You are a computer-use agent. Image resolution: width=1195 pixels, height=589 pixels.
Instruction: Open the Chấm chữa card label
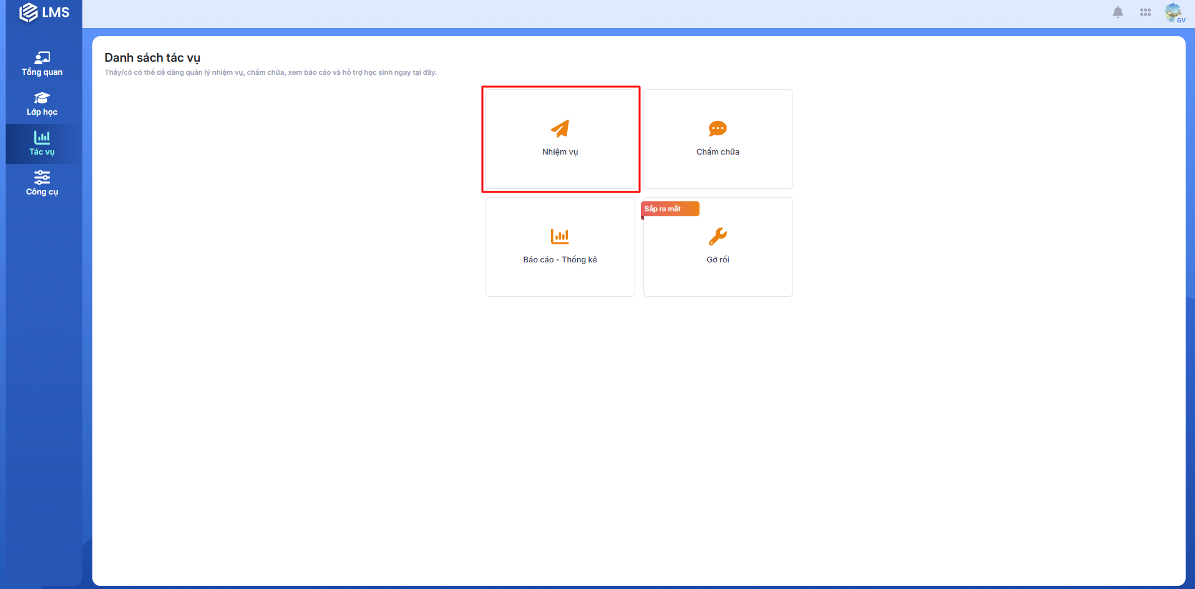[718, 152]
